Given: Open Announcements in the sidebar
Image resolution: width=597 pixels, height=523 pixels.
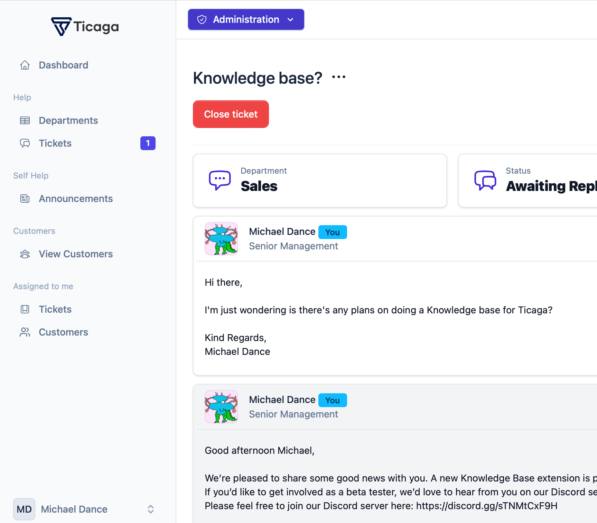Looking at the screenshot, I should pos(76,199).
